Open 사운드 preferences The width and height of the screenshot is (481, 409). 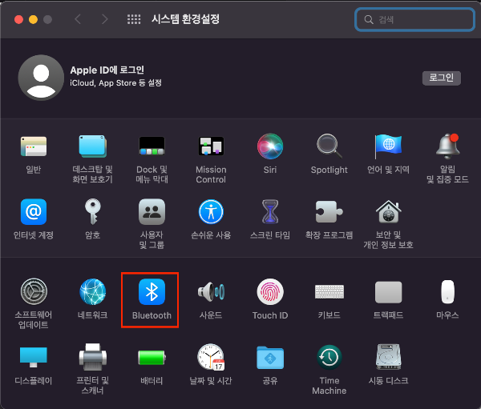[x=211, y=291]
